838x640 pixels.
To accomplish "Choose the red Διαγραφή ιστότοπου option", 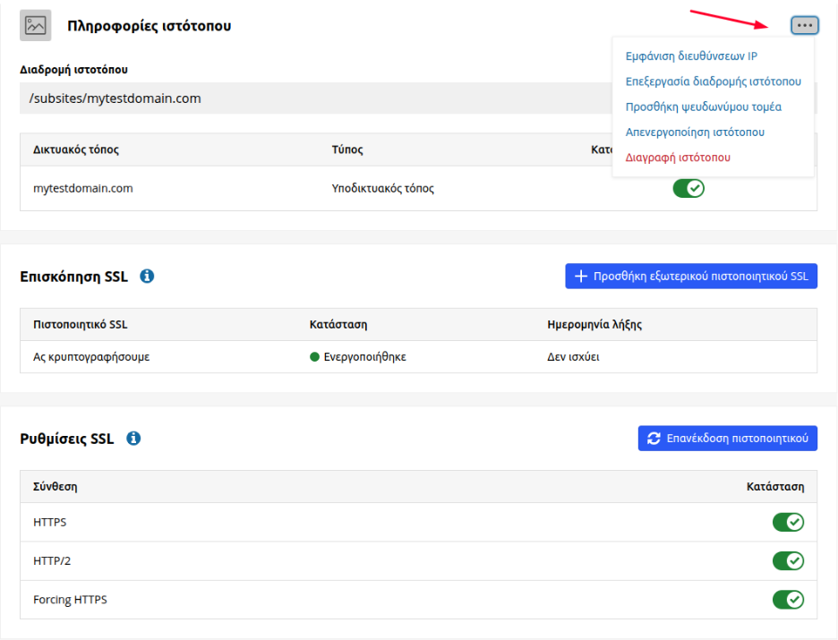I will point(678,158).
